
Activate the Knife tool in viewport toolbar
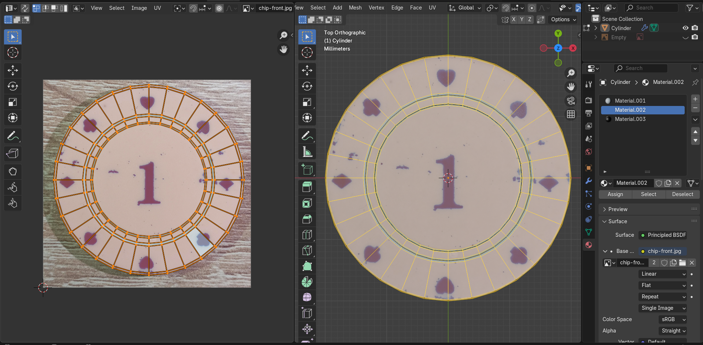click(x=307, y=251)
